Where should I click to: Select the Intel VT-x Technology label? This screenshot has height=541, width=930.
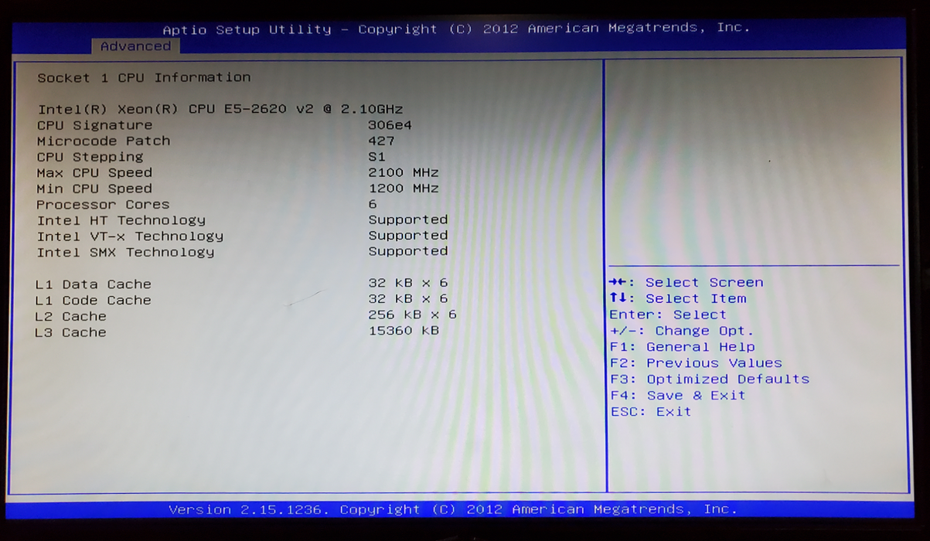point(130,236)
